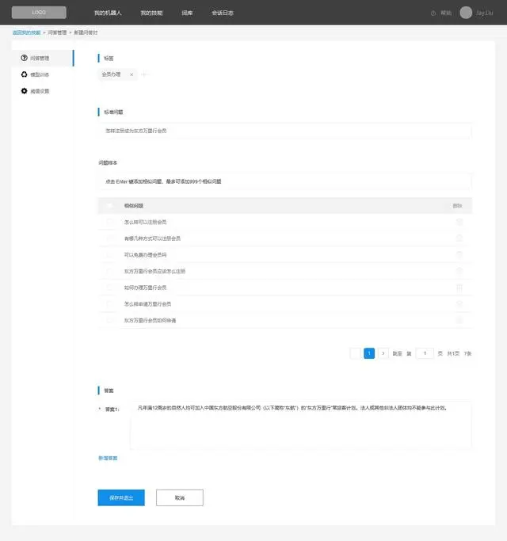
Task: Click the 取消 button
Action: pos(180,497)
